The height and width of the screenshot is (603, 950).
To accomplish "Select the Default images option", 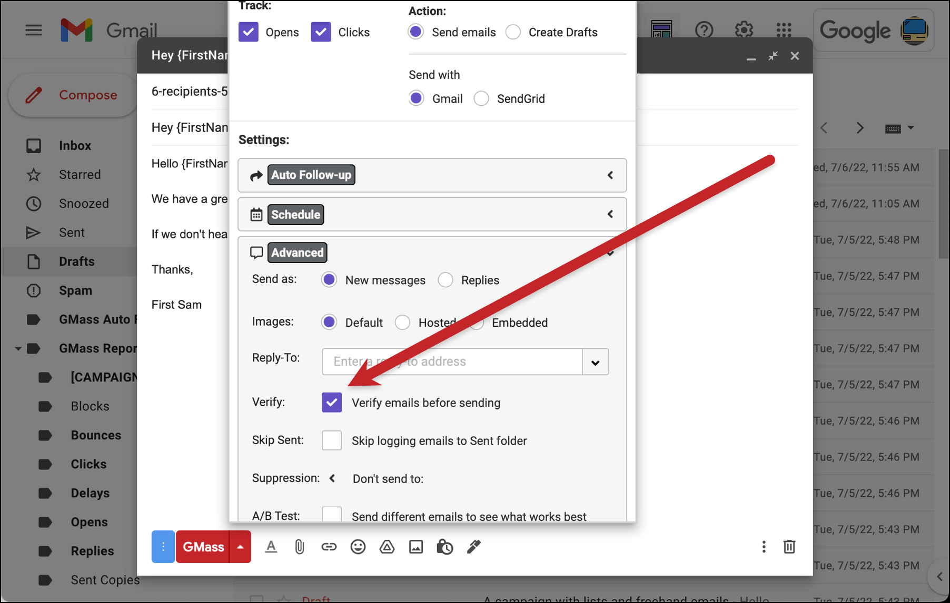I will tap(329, 323).
